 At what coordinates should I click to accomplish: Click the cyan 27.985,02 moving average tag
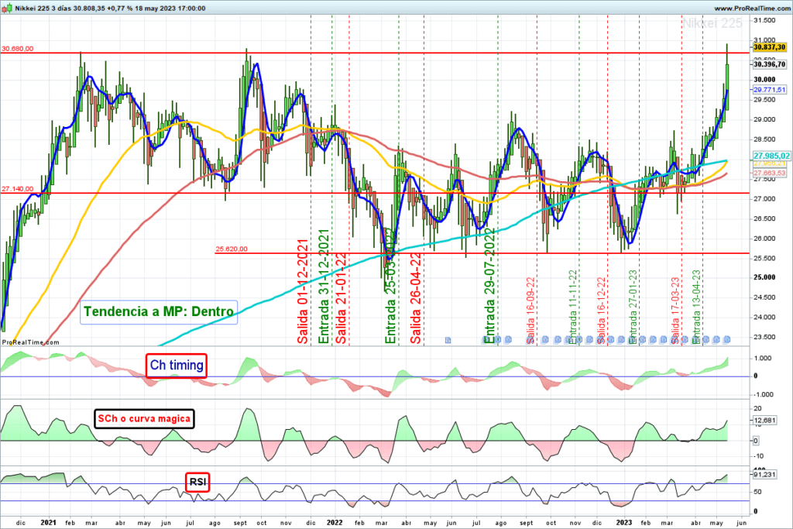(771, 156)
